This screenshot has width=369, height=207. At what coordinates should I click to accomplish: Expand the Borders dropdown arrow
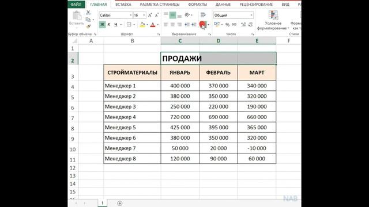pyautogui.click(x=134, y=25)
